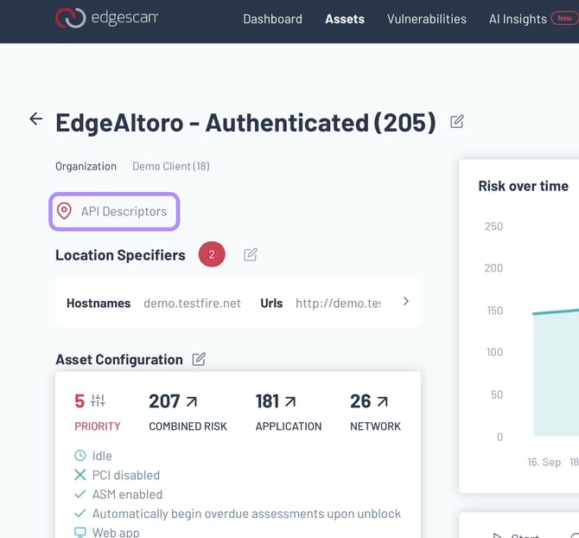This screenshot has height=538, width=579.
Task: Click the demo.testfire.net hostname
Action: [192, 304]
